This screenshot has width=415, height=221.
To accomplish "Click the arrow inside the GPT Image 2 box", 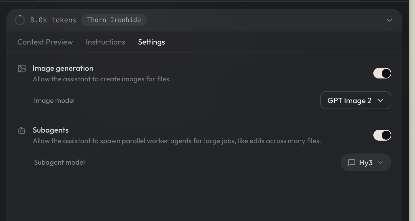I will [x=380, y=100].
